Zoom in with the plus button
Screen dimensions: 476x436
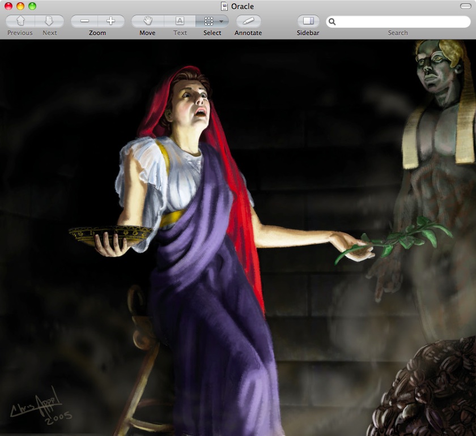[111, 21]
